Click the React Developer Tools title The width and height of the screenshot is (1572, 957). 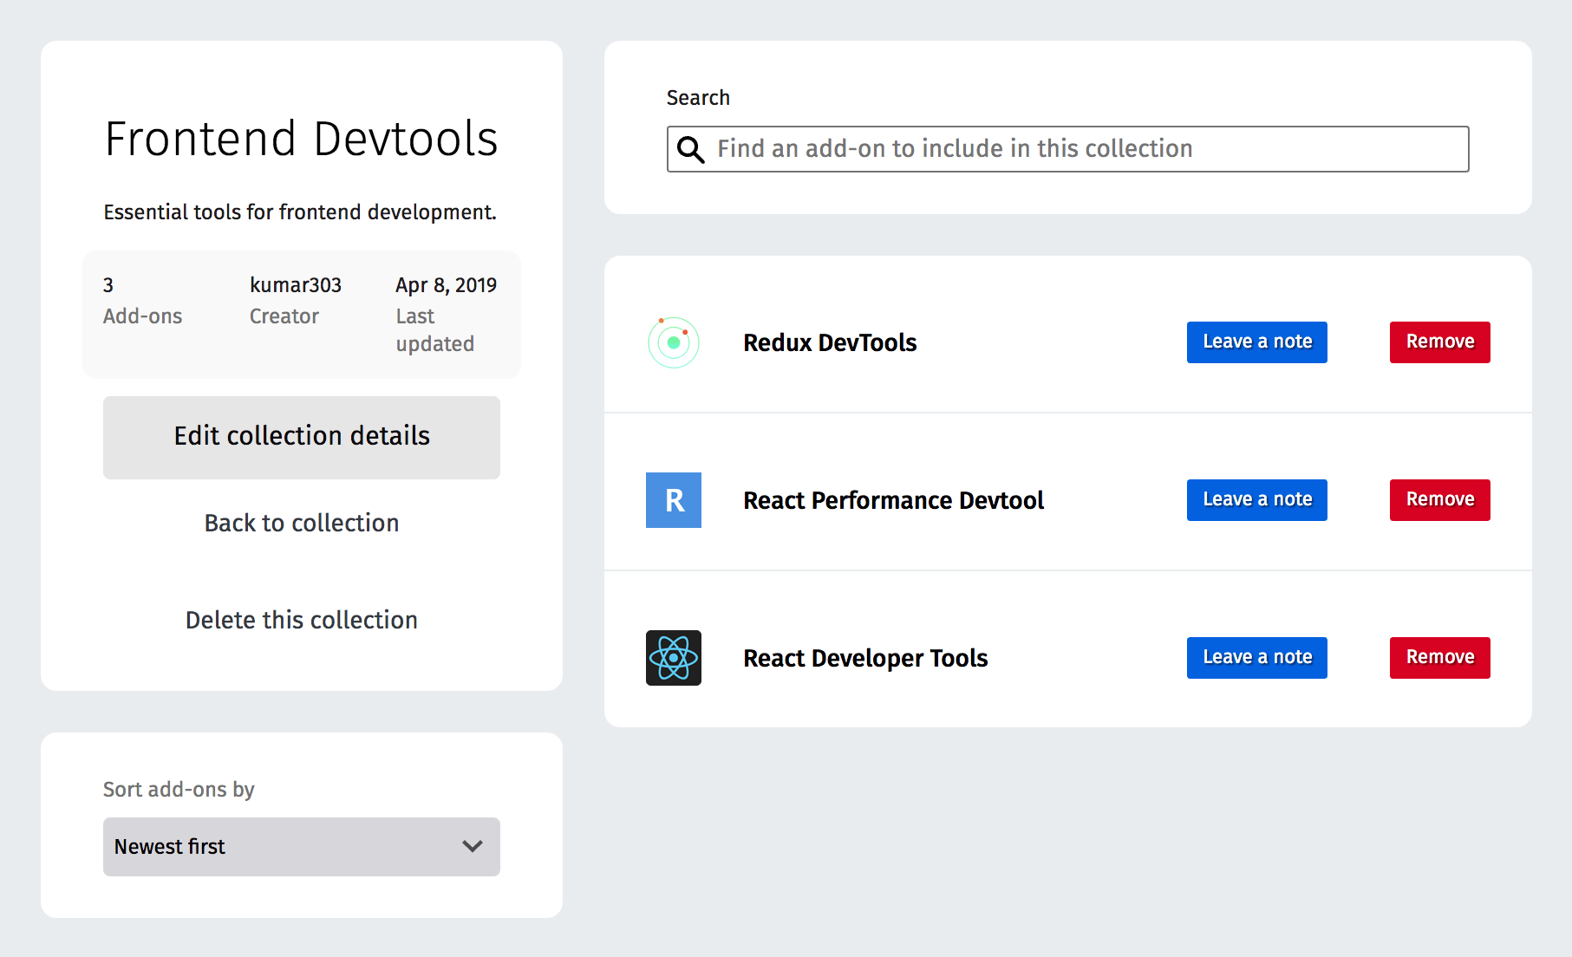tap(865, 658)
